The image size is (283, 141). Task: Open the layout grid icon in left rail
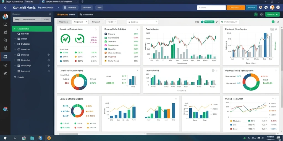pos(5,24)
